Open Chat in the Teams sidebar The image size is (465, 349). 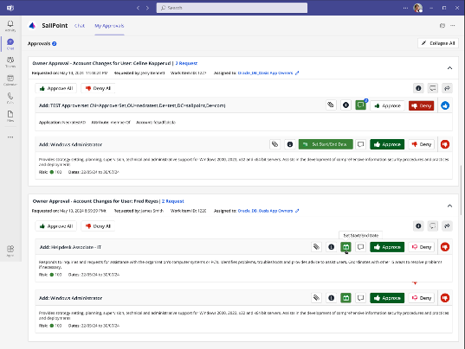(10, 44)
